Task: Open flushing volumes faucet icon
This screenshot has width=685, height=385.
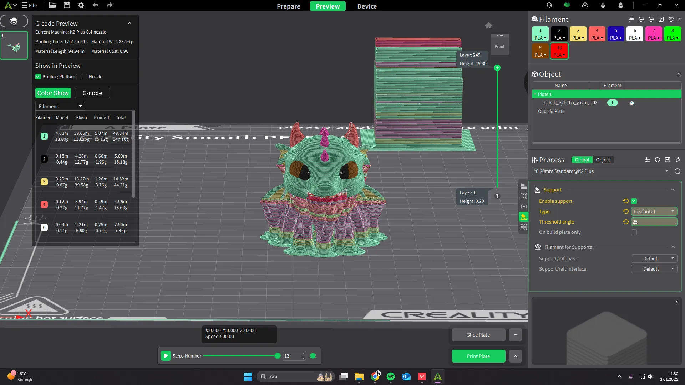Action: click(x=631, y=19)
